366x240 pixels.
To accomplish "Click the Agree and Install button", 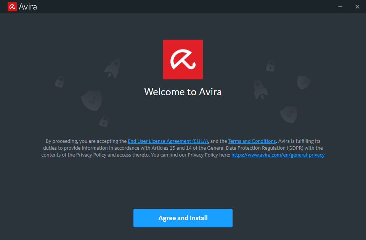I will coord(183,218).
